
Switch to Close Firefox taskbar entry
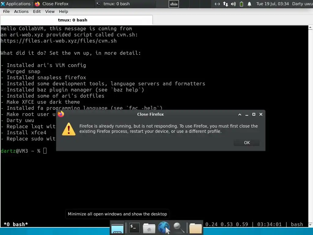64,4
